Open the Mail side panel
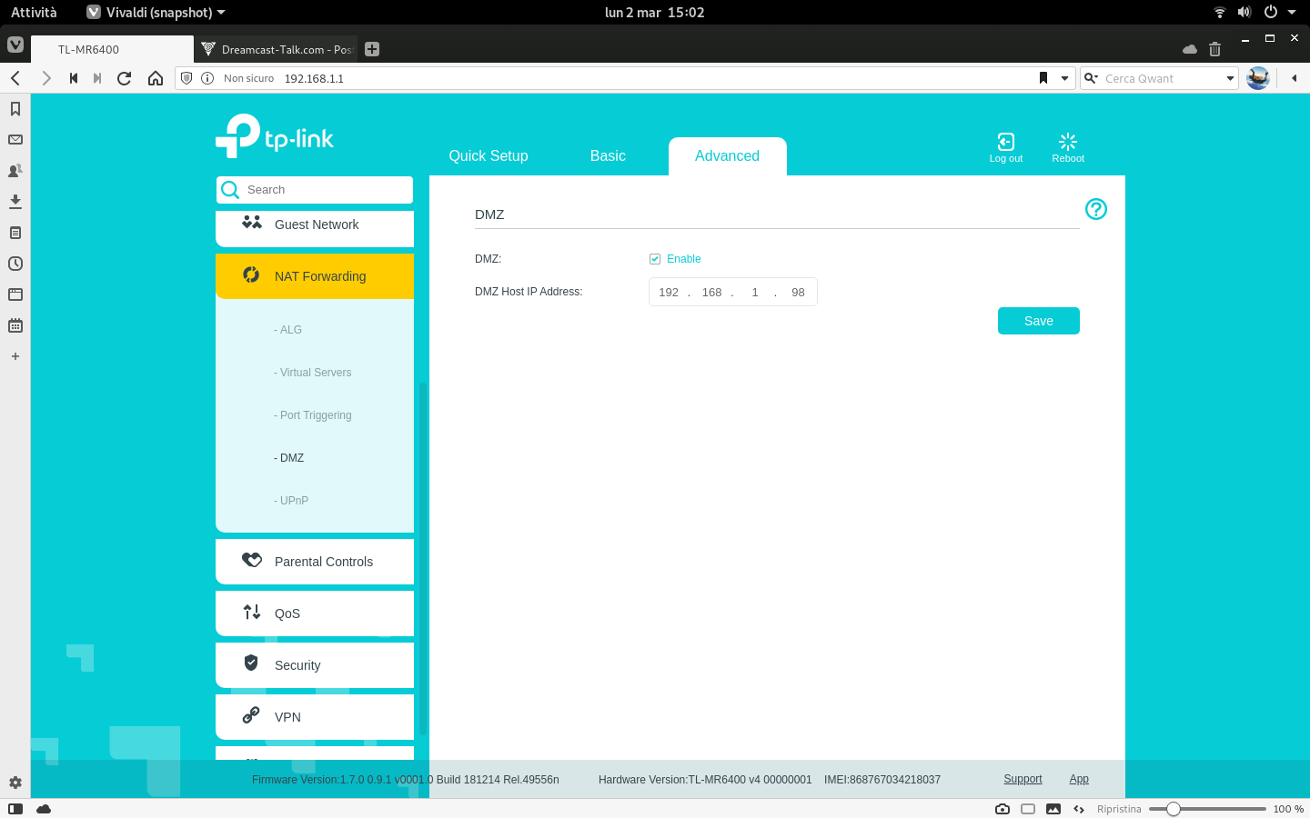This screenshot has height=818, width=1310. pyautogui.click(x=15, y=140)
